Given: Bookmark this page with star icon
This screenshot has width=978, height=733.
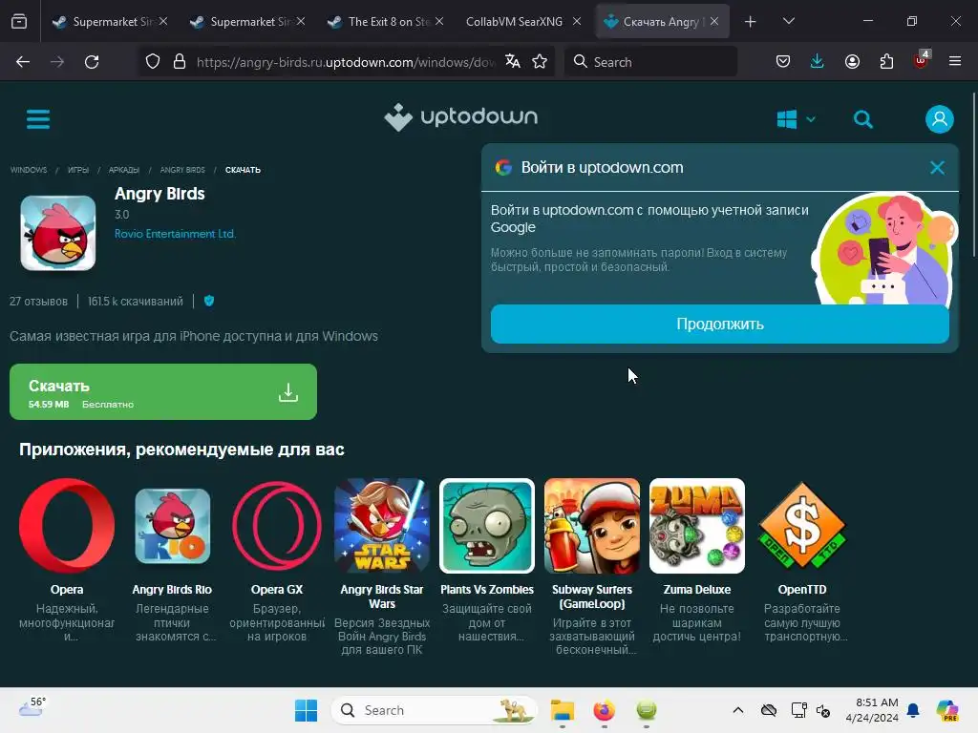Looking at the screenshot, I should 540,62.
